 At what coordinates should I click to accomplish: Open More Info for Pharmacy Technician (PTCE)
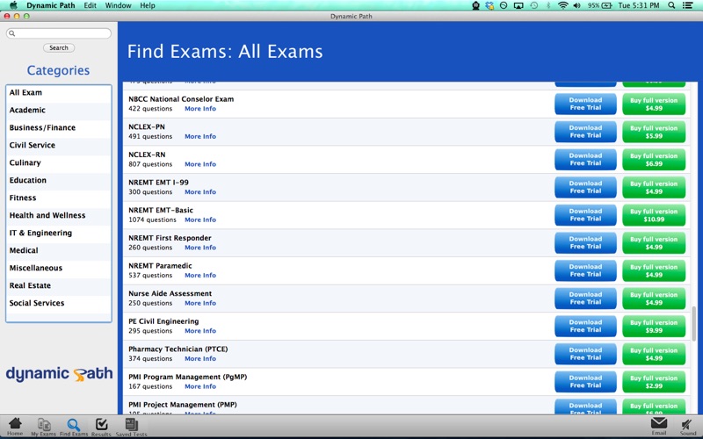point(200,358)
